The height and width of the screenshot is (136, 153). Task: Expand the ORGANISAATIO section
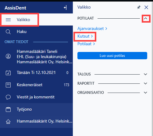[x=145, y=93]
